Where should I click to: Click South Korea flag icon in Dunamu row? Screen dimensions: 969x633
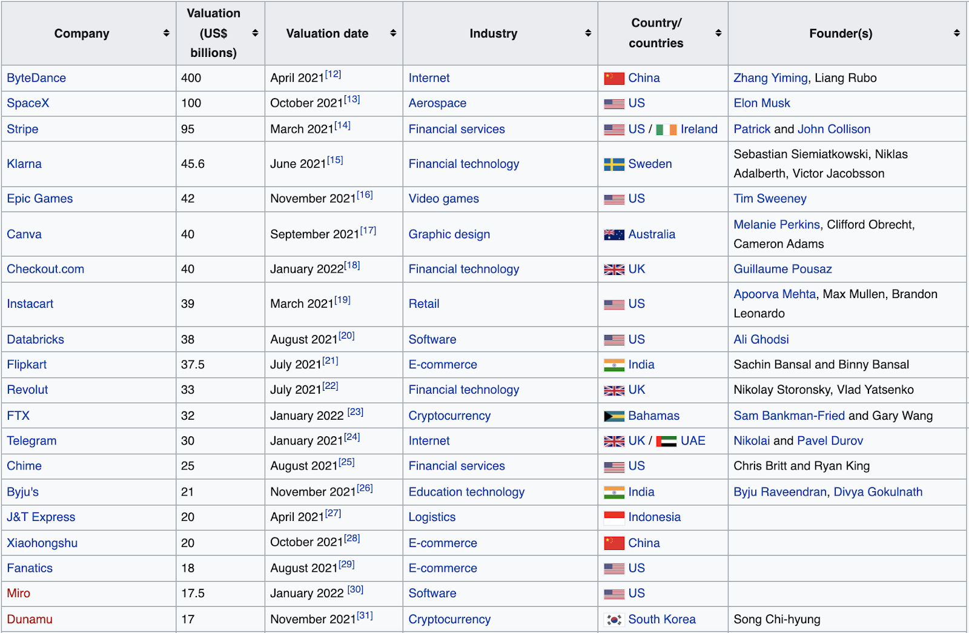(614, 620)
